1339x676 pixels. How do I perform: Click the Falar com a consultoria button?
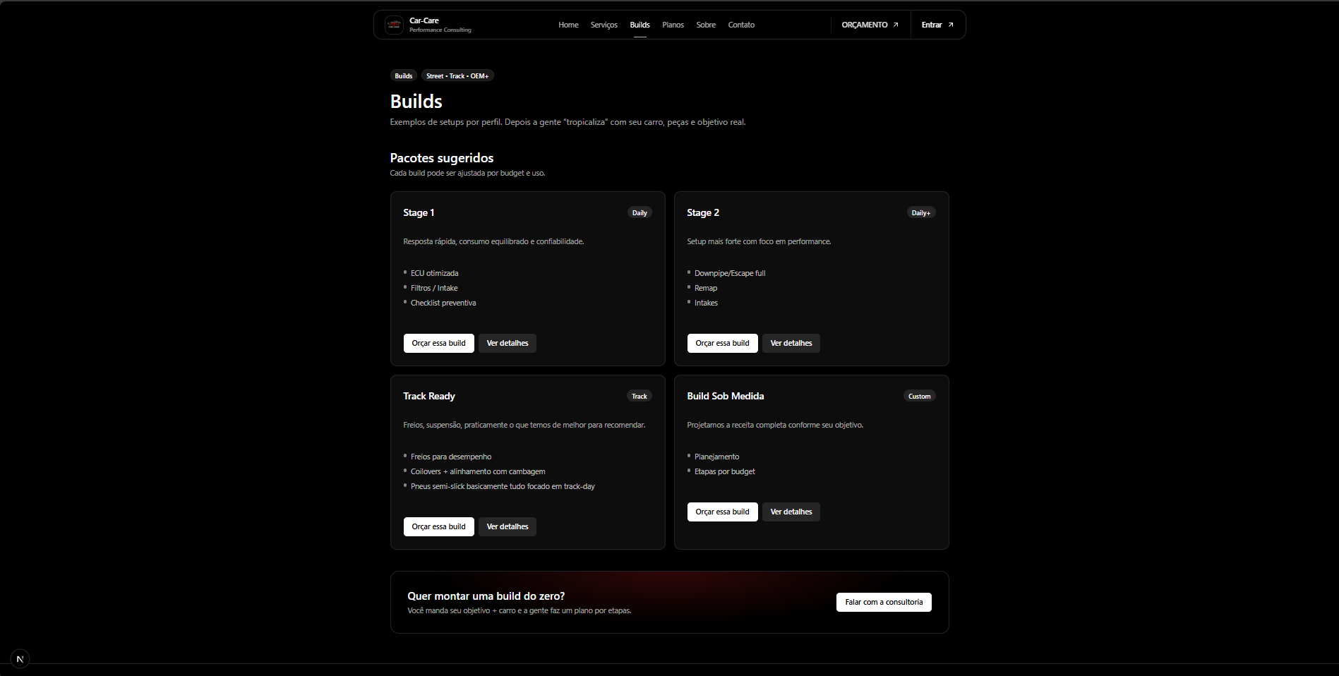884,602
